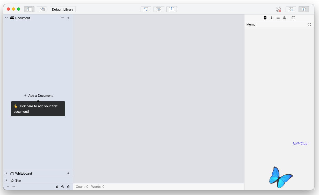
Task: Open the info details tab in inspector
Action: [284, 18]
